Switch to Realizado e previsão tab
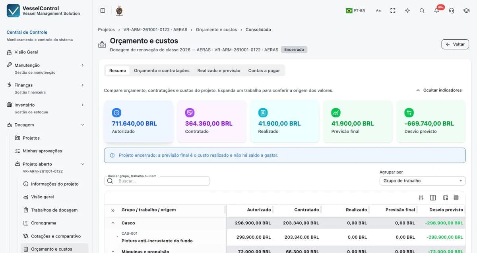Viewport: 477px width, 253px height. tap(219, 71)
